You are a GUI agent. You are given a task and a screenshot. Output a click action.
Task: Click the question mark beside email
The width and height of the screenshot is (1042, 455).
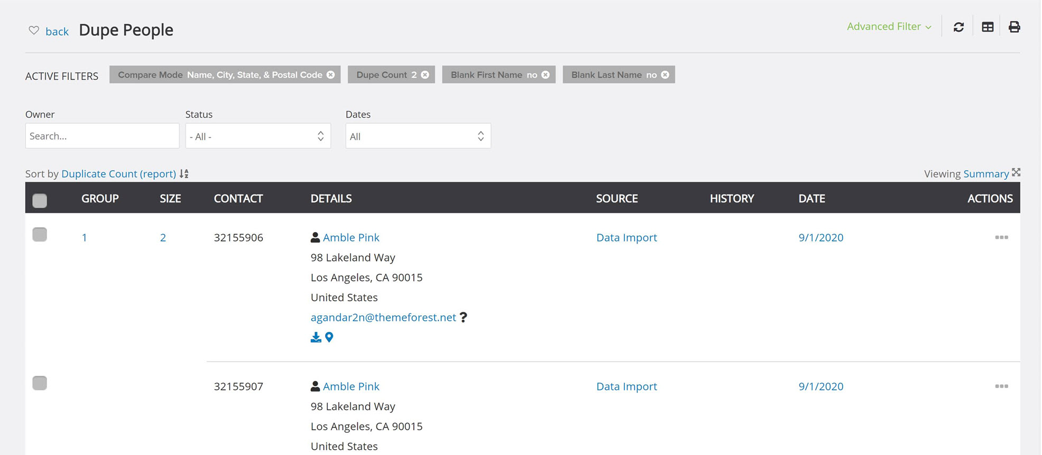point(463,317)
